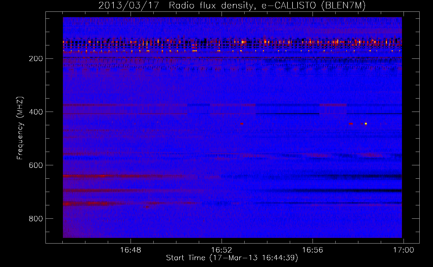Click the 'Start Time (17-Mar-13 16:44:39)' label
The height and width of the screenshot is (267, 433).
(x=232, y=258)
